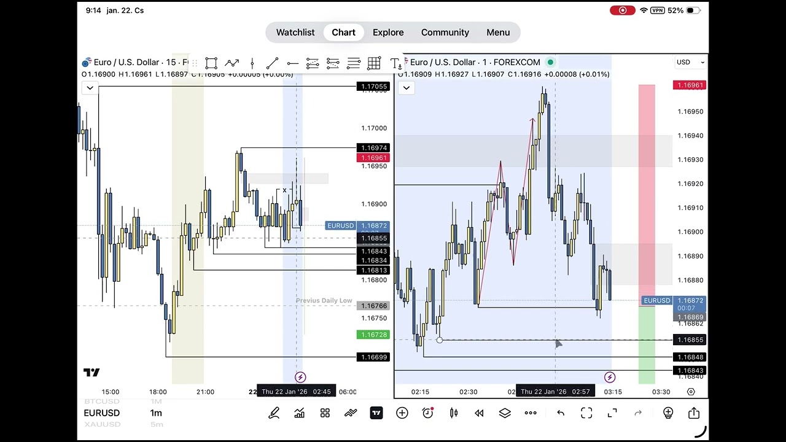
Task: Open the USD currency dropdown
Action: point(690,62)
